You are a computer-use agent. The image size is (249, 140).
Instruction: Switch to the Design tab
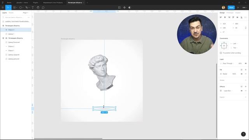[x=222, y=13]
